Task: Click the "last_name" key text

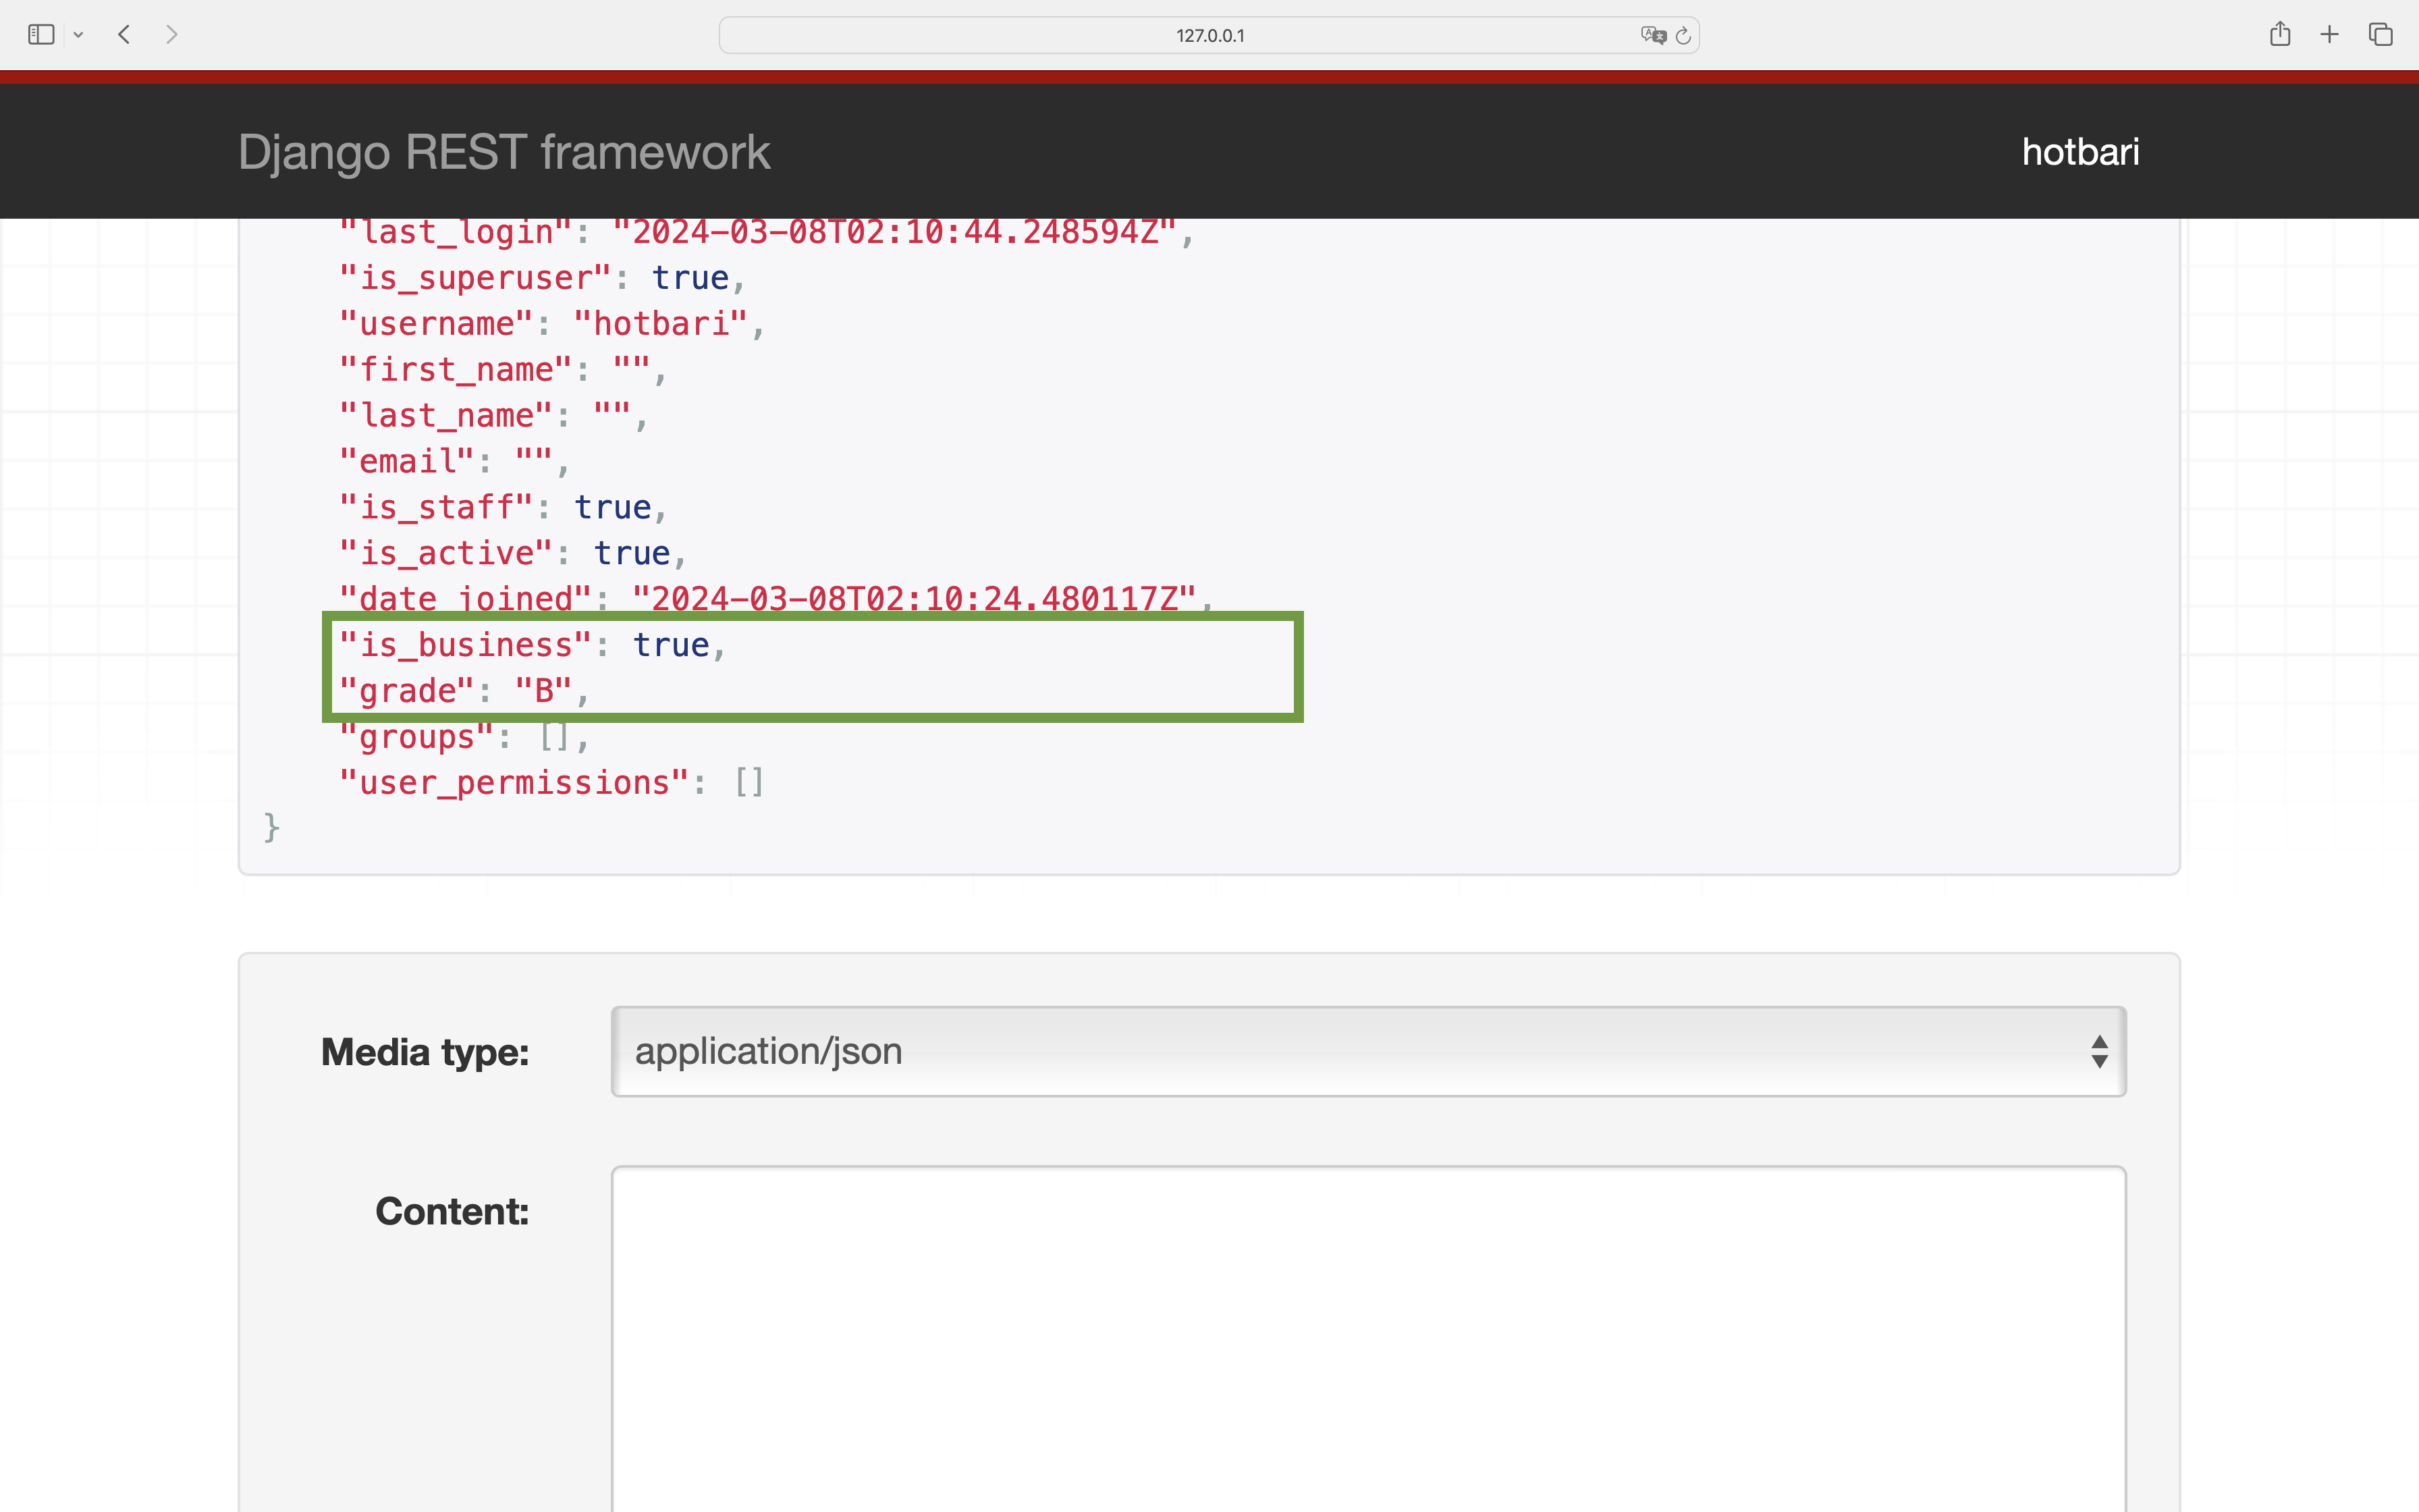Action: point(446,416)
